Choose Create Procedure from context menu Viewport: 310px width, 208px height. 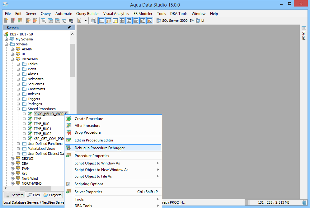pos(113,119)
